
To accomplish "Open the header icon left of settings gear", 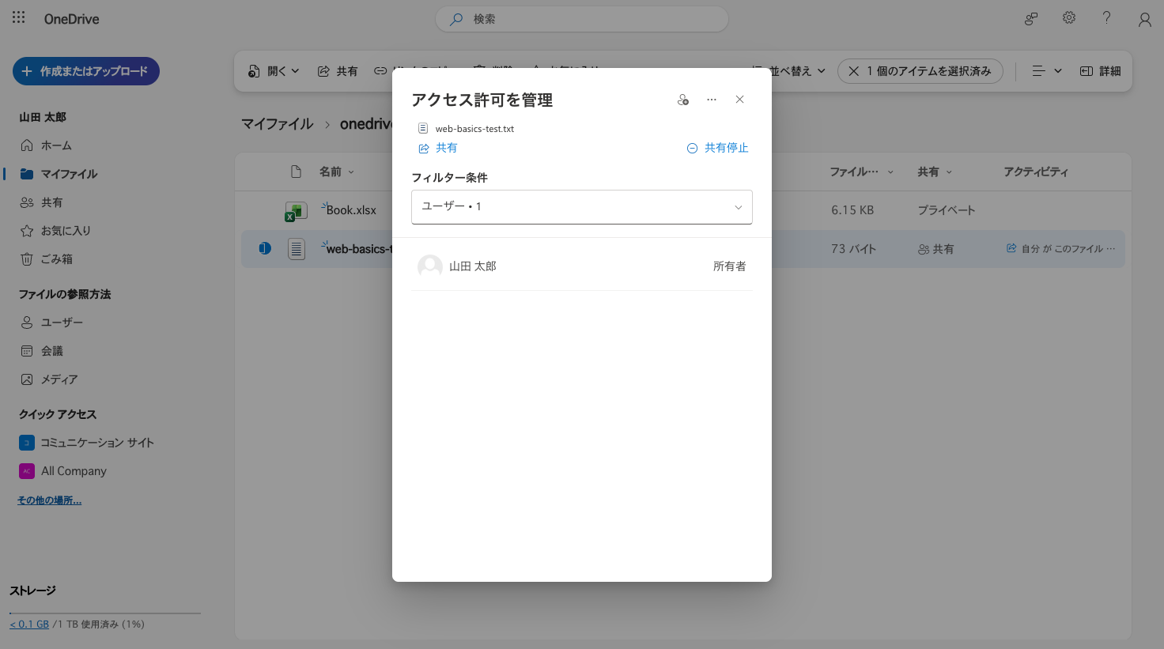I will click(1031, 18).
